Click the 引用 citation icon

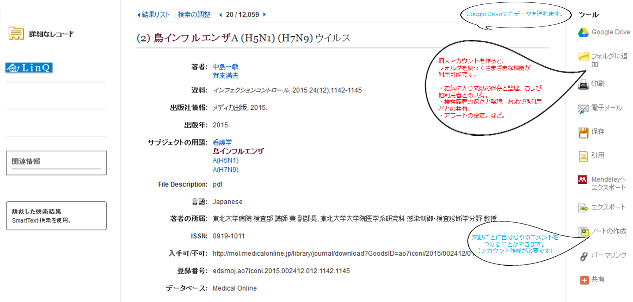click(x=583, y=156)
